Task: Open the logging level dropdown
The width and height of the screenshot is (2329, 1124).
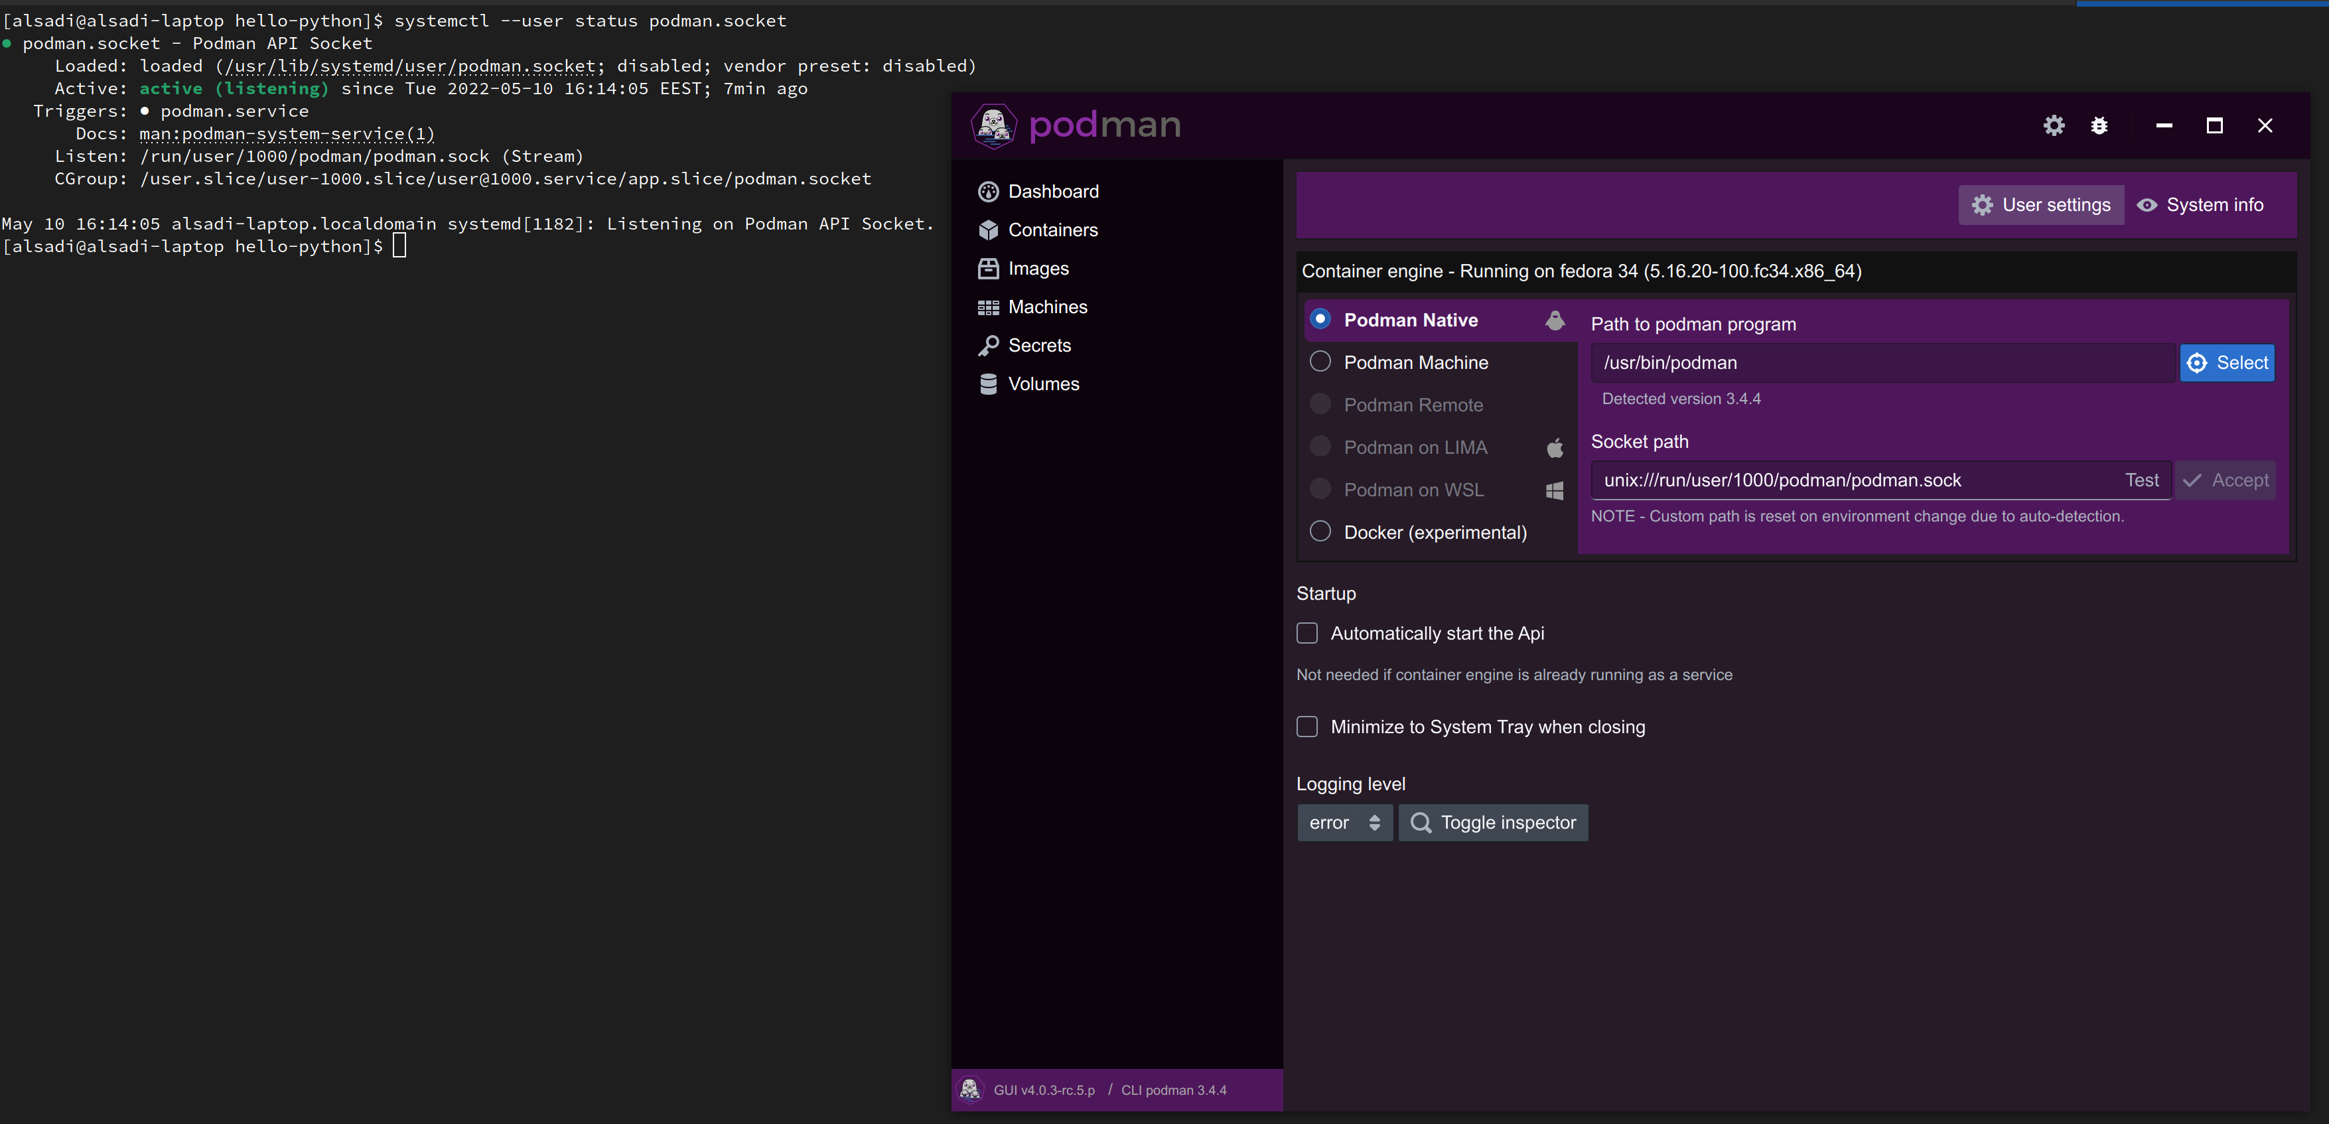Action: (1344, 822)
